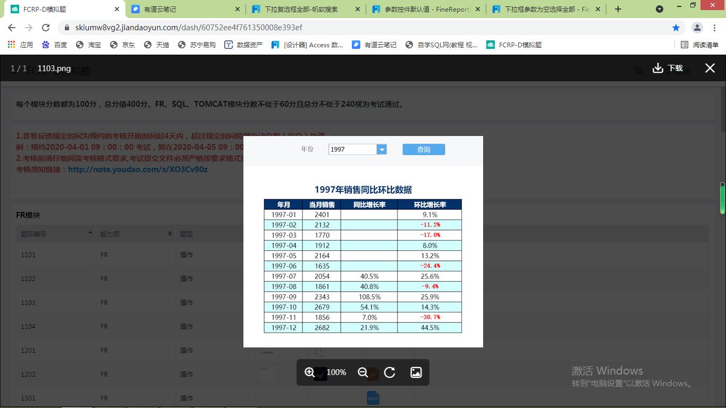Click the address bar URL

point(189,28)
